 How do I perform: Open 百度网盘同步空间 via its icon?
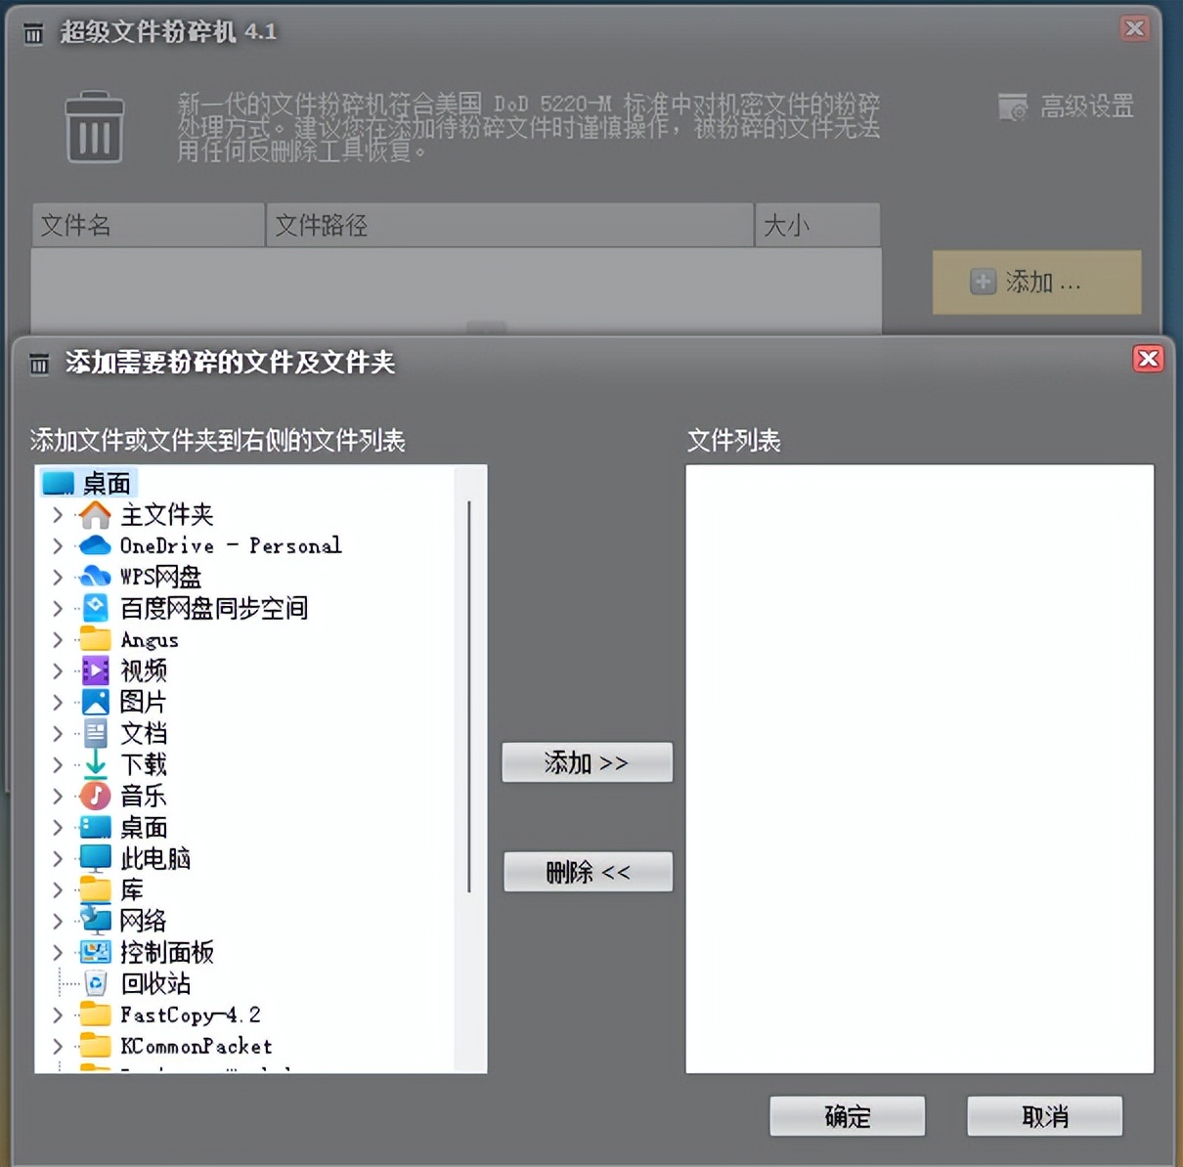coord(94,608)
